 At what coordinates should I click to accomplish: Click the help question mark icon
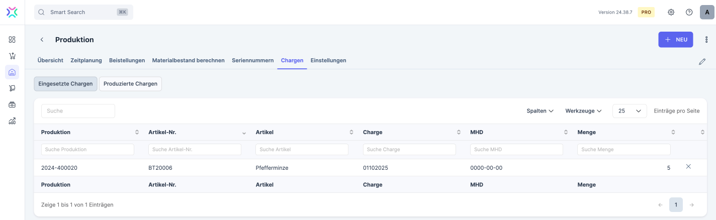[689, 12]
